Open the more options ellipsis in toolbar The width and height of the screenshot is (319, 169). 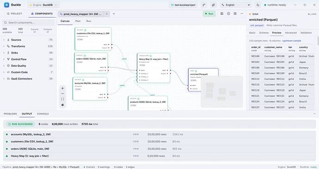pos(242,13)
